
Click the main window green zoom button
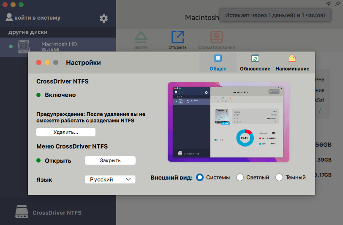(x=21, y=5)
